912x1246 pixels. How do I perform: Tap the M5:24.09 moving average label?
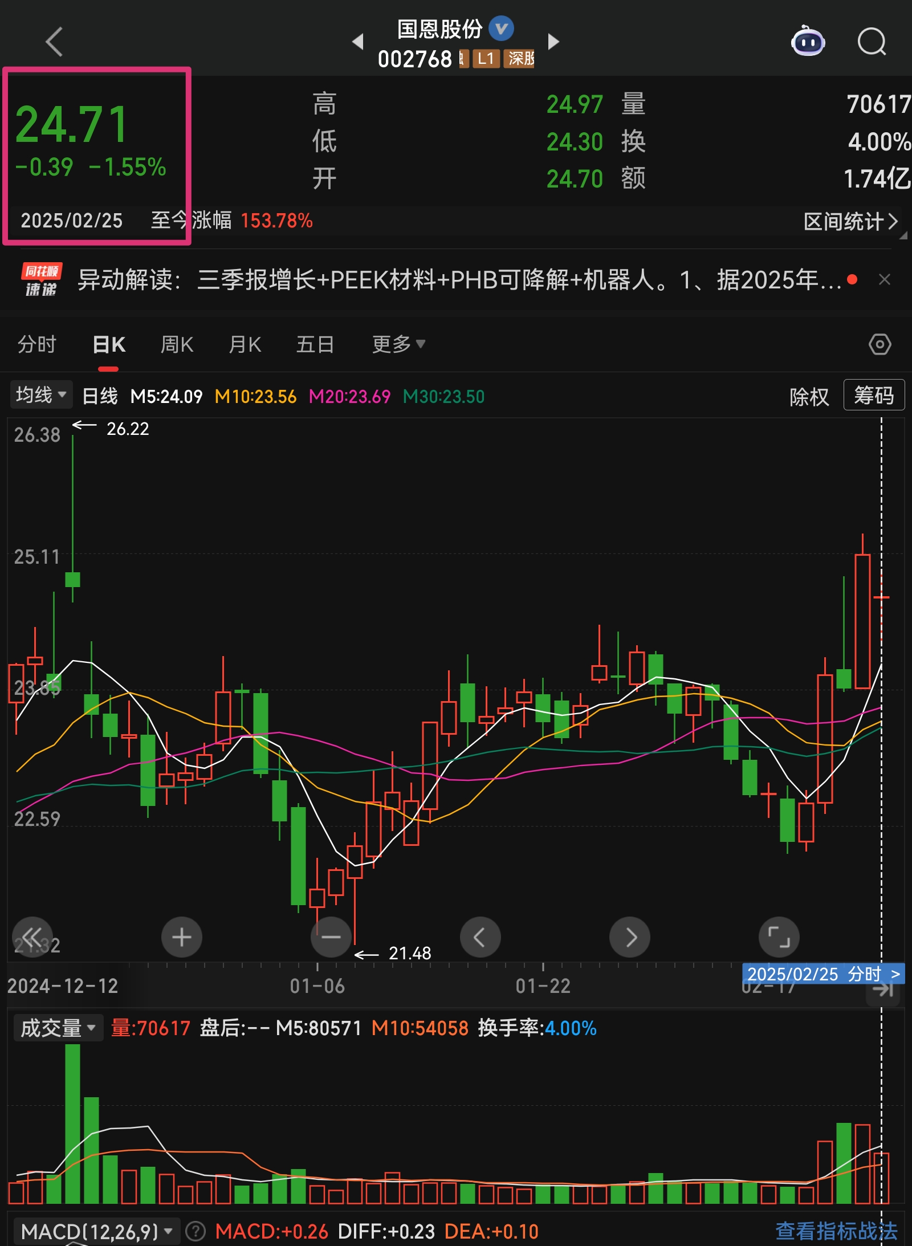(x=166, y=396)
